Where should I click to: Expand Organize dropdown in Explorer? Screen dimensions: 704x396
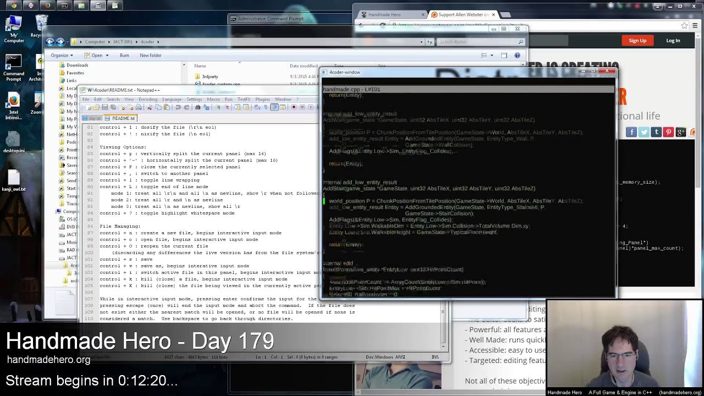click(x=62, y=55)
